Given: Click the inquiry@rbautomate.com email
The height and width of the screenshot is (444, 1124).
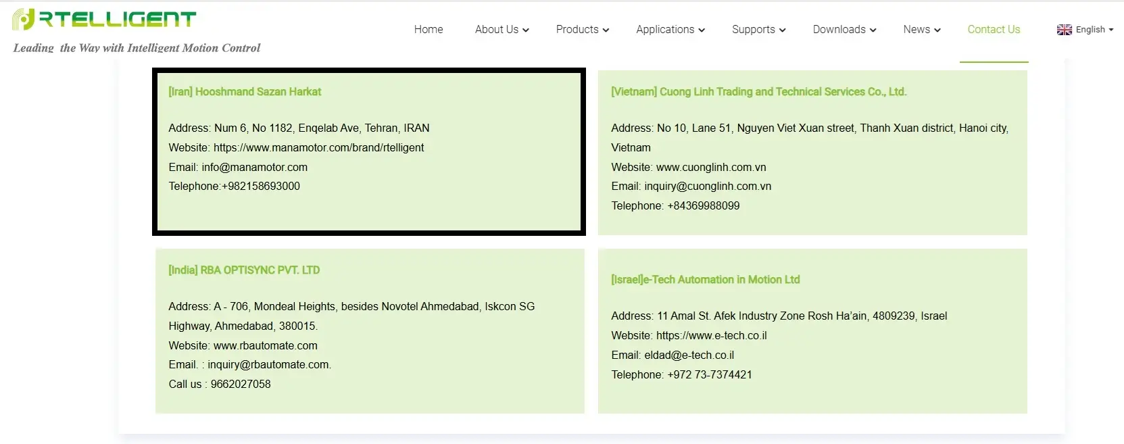Looking at the screenshot, I should click(269, 365).
